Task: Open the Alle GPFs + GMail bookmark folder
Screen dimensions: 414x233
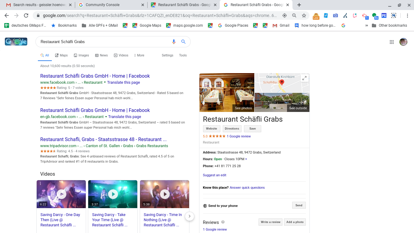Action: coord(100,25)
